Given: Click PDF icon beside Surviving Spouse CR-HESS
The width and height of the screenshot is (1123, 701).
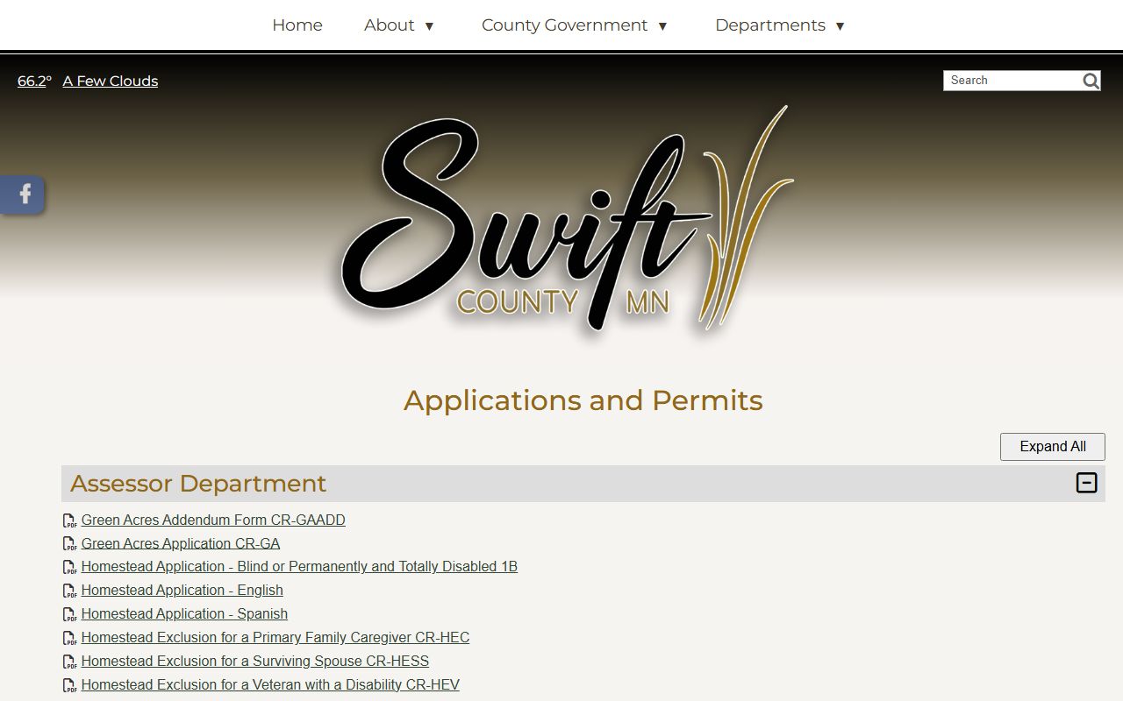Looking at the screenshot, I should pos(69,662).
